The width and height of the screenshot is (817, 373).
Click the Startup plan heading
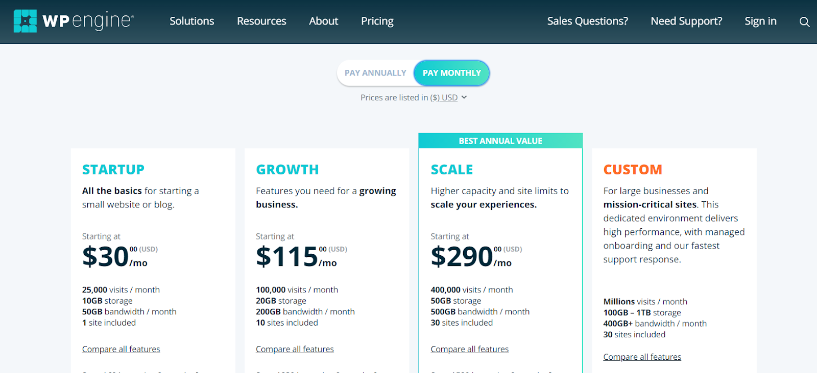coord(113,170)
